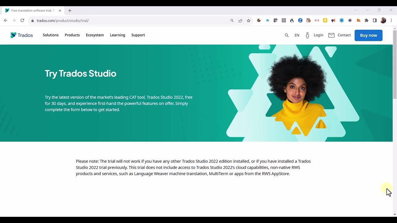Click the share this page icon

pos(240,20)
